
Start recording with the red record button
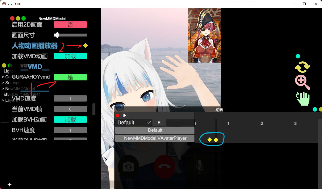118,116
